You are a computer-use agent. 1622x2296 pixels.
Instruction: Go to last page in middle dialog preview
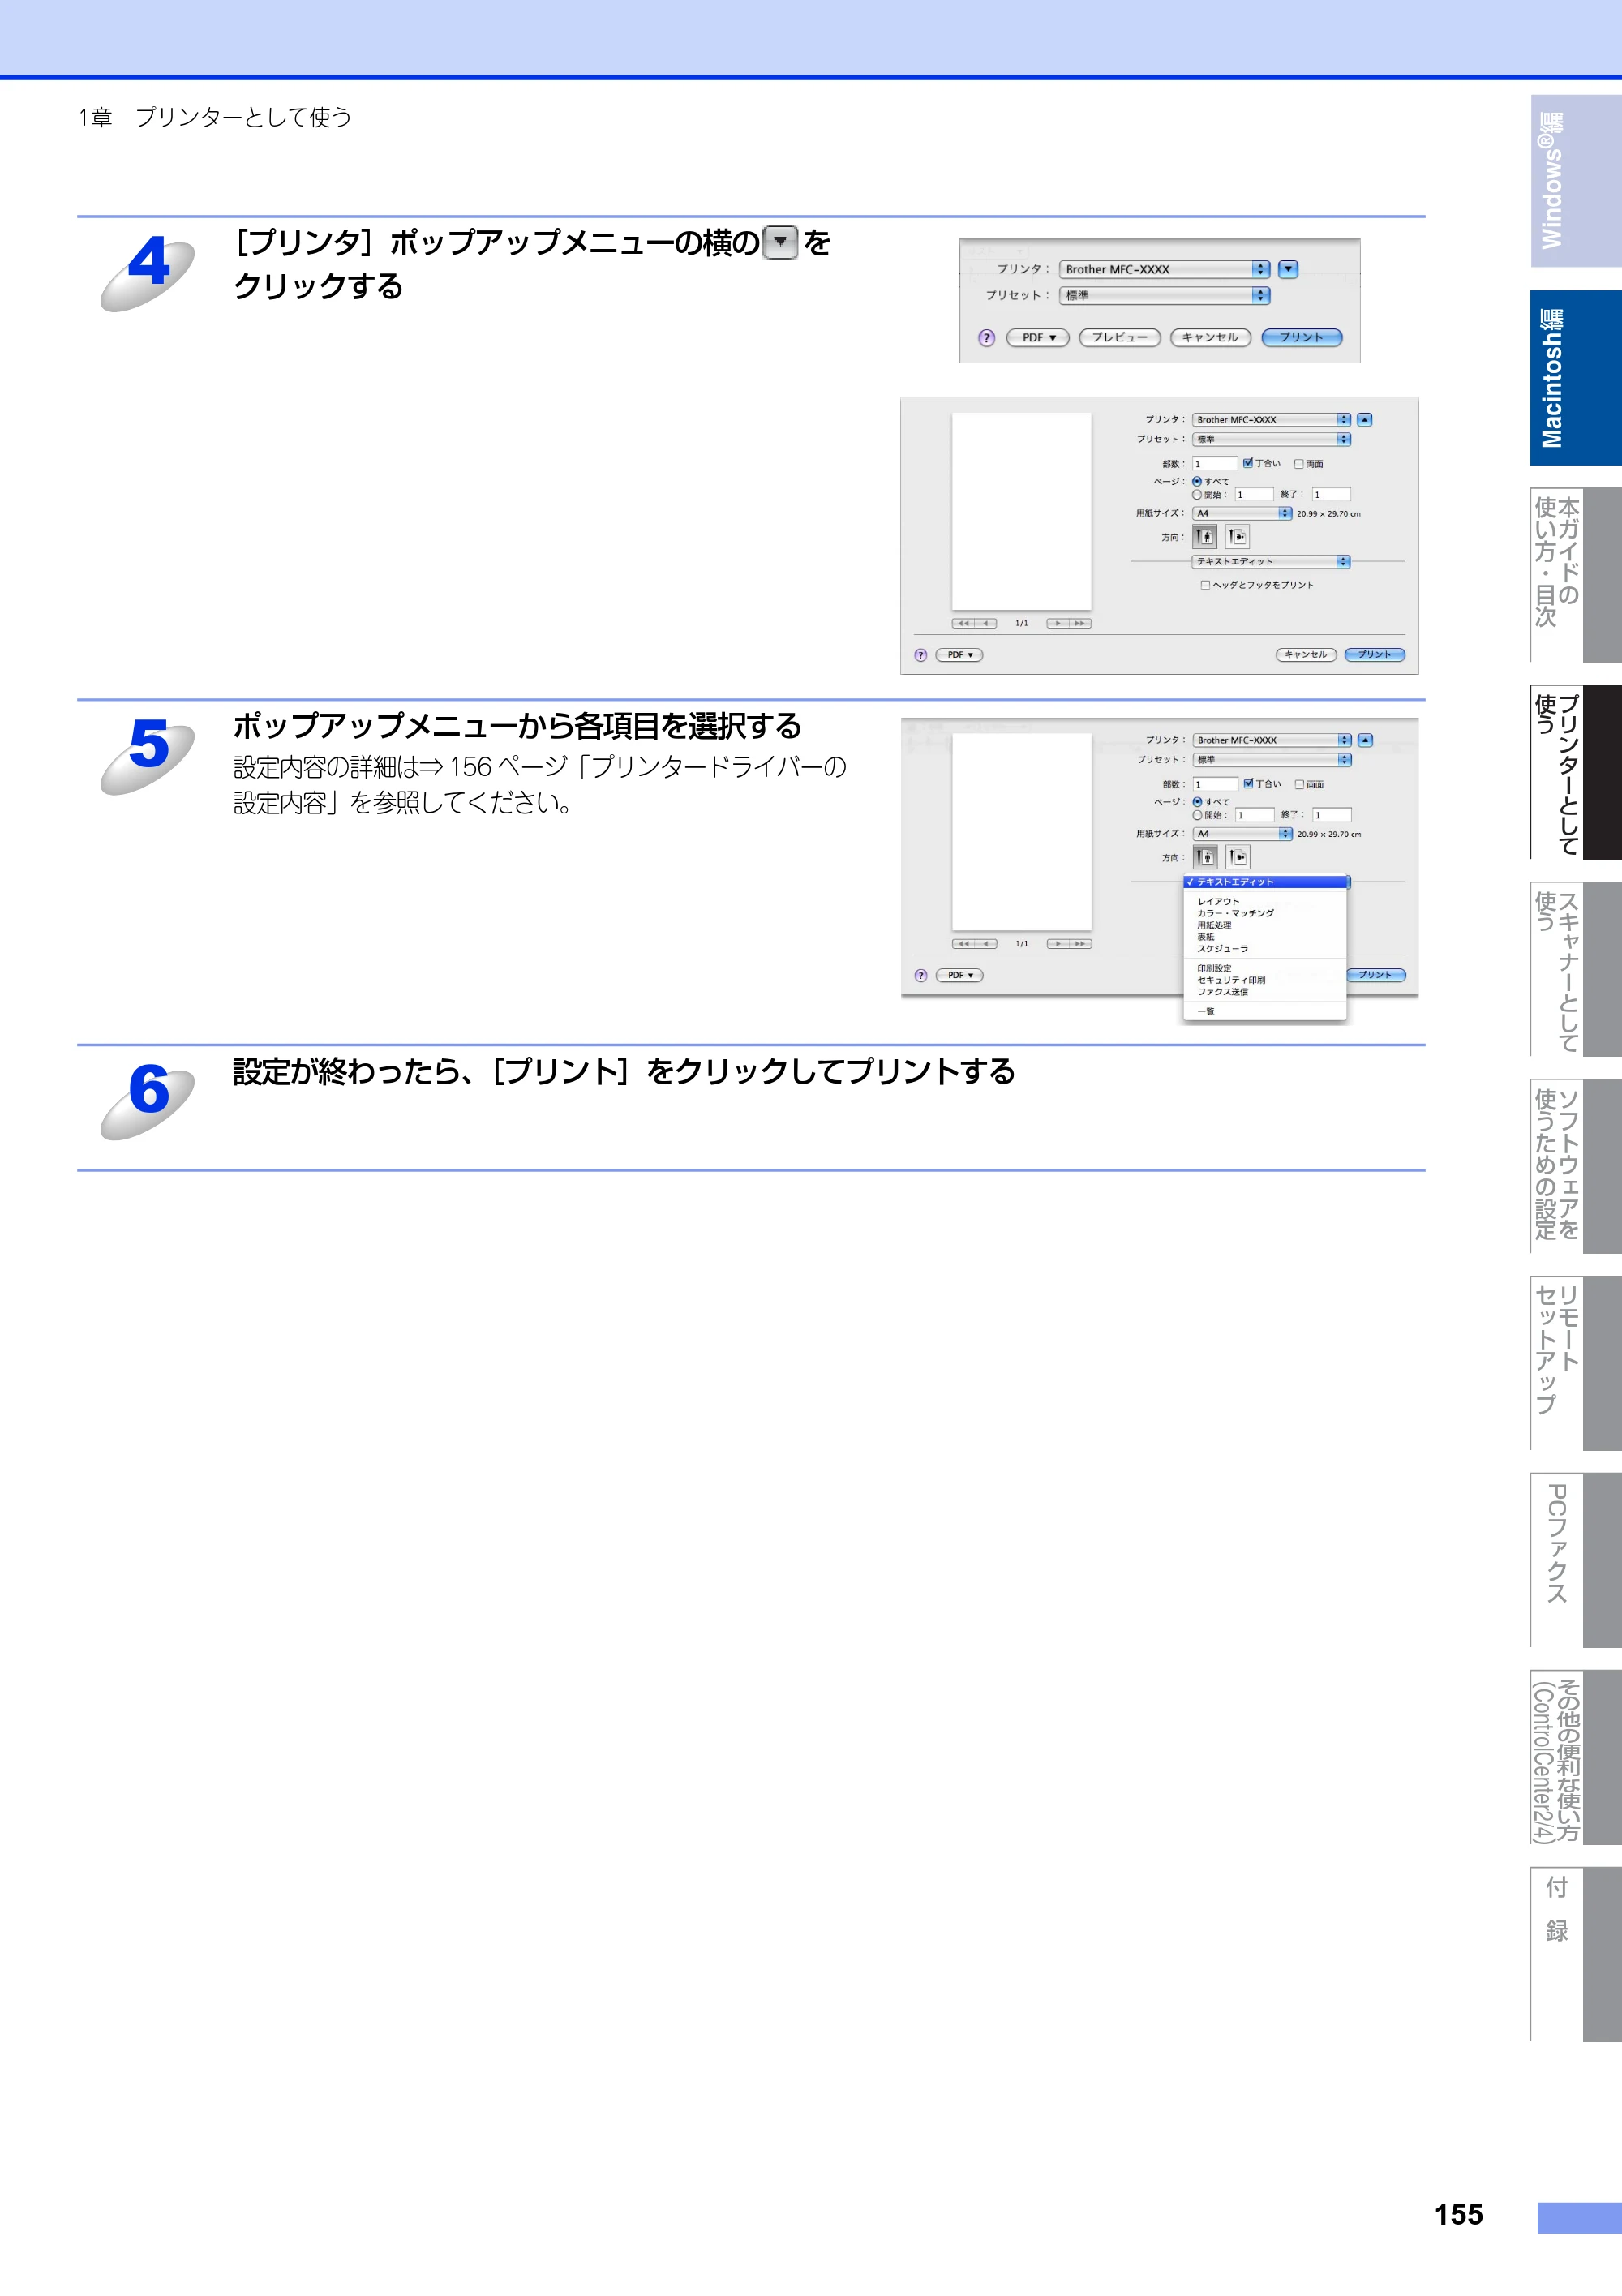1080,623
